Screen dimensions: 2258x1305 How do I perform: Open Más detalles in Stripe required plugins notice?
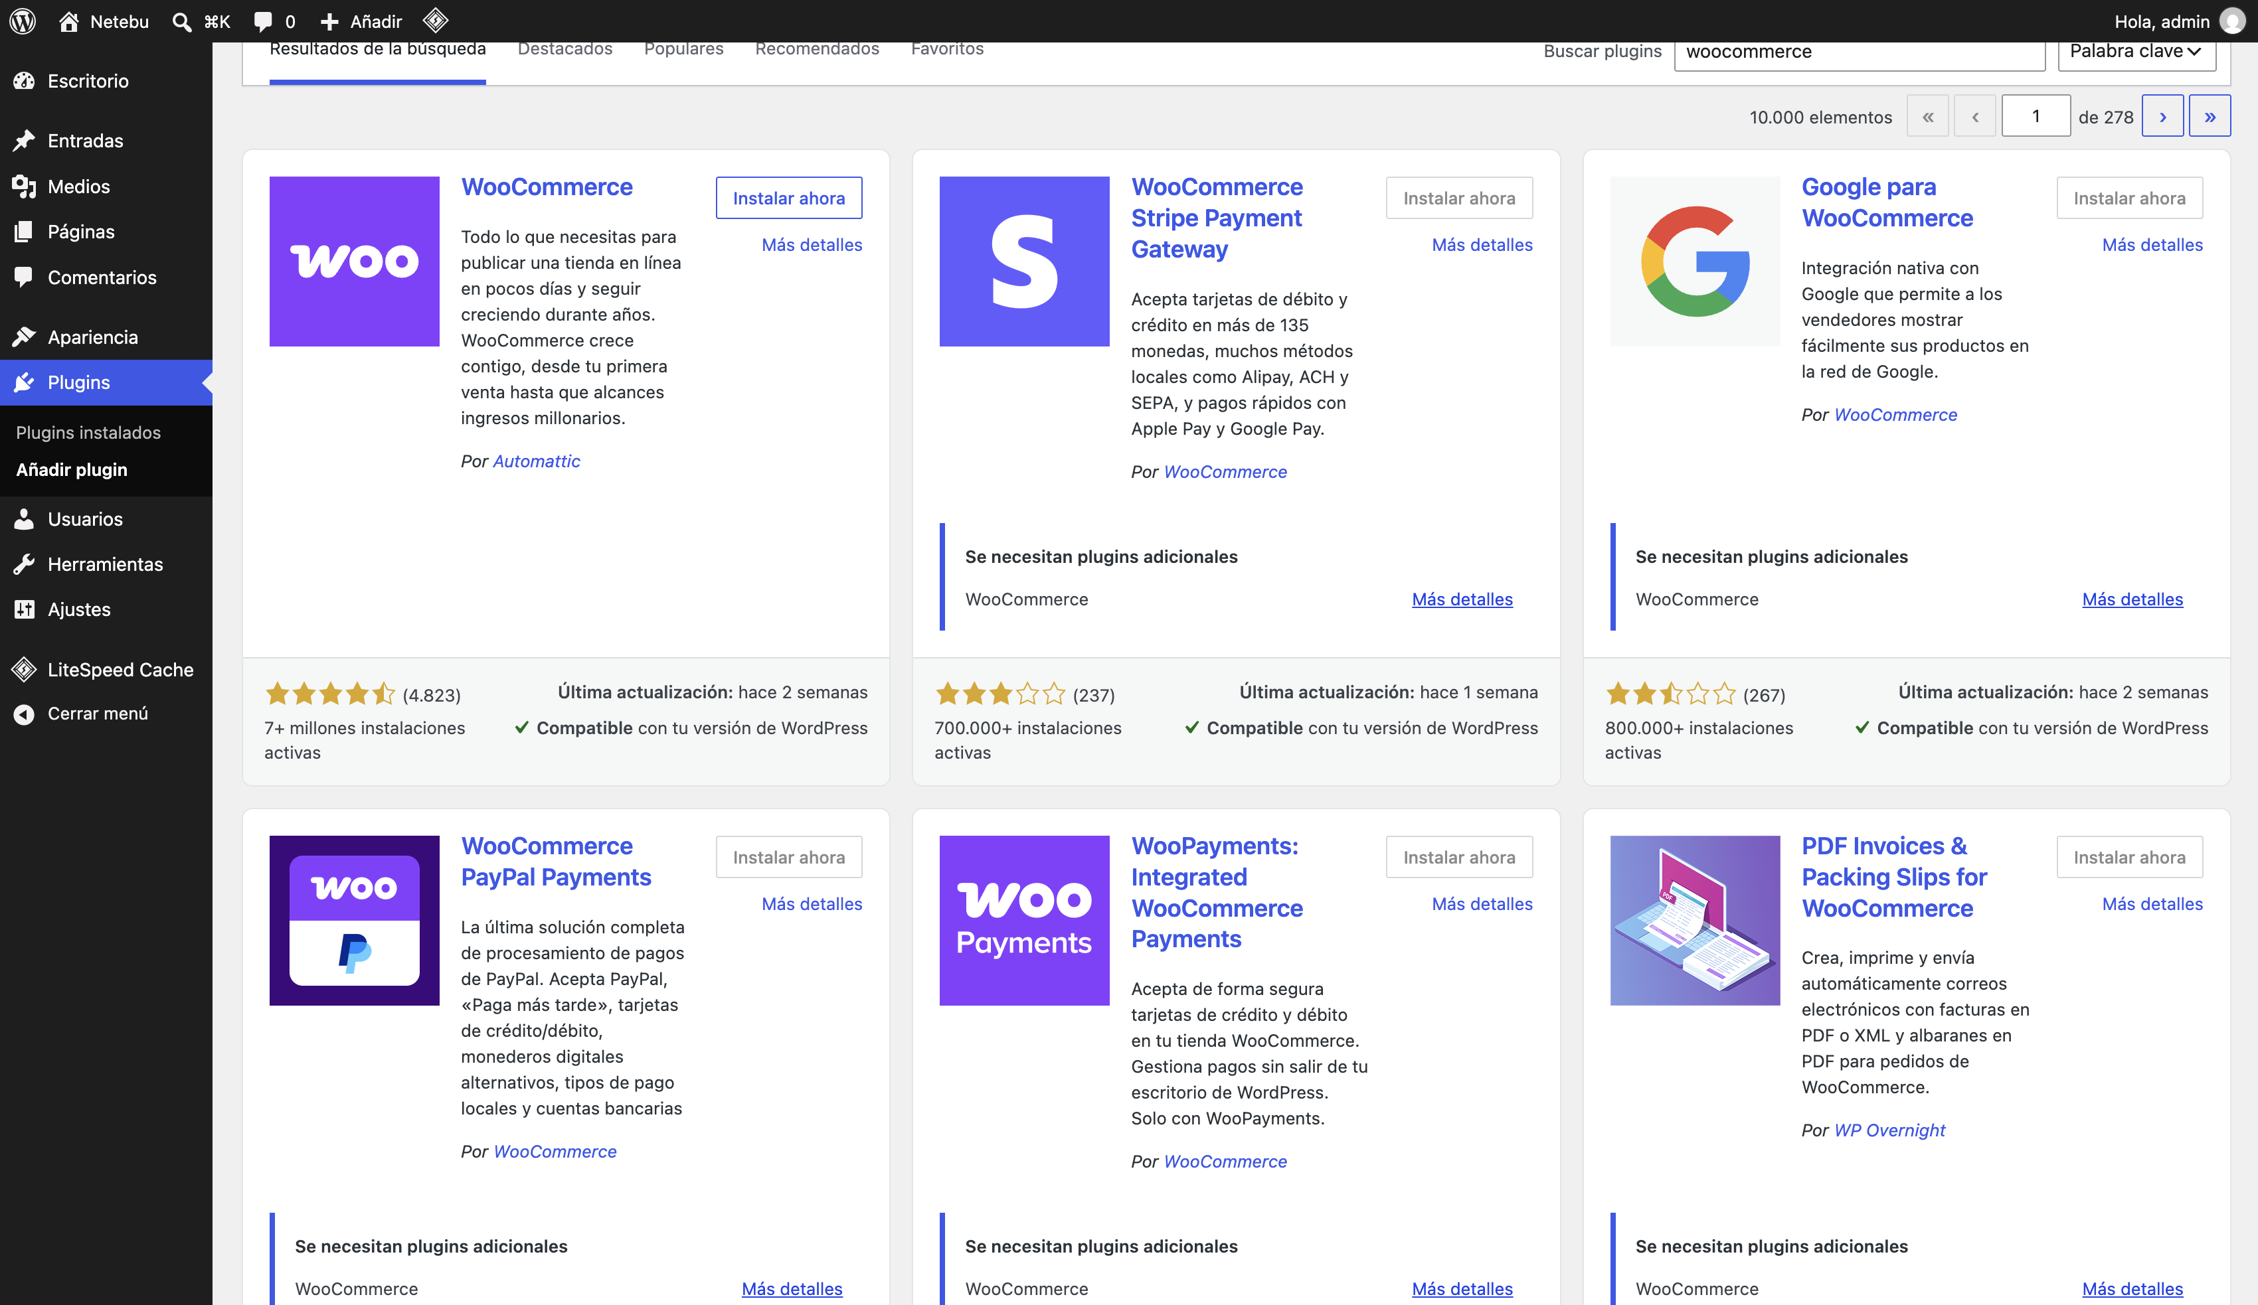coord(1462,599)
